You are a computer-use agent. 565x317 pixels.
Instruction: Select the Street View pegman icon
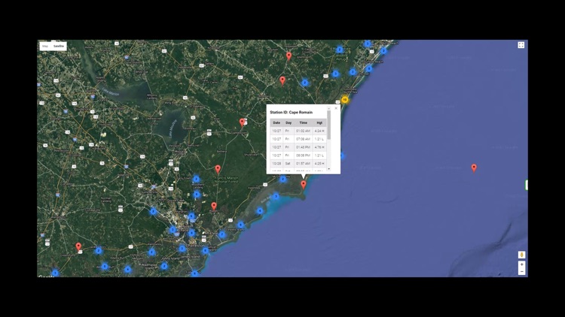[521, 255]
